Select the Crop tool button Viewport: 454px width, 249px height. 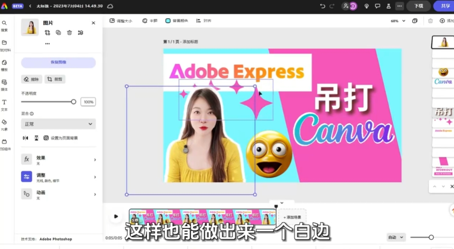click(55, 79)
